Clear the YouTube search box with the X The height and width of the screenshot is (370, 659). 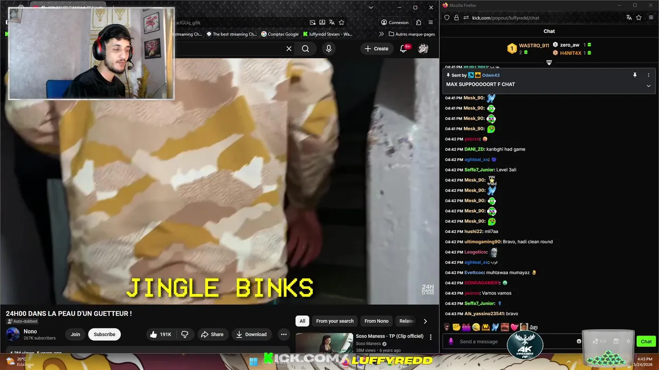289,48
